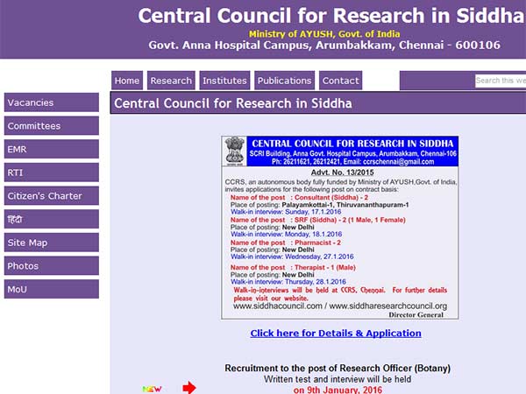Screen dimensions: 526x394
Task: Open the Site Map link
Action: coord(51,243)
